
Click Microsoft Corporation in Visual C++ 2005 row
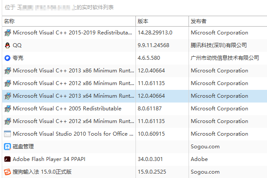[219, 109]
